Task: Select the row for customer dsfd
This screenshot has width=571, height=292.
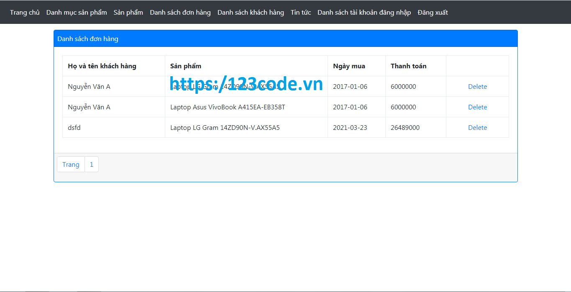Action: 74,127
